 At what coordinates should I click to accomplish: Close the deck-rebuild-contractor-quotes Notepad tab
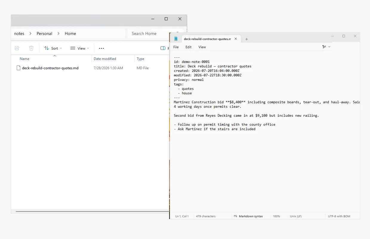pyautogui.click(x=236, y=39)
